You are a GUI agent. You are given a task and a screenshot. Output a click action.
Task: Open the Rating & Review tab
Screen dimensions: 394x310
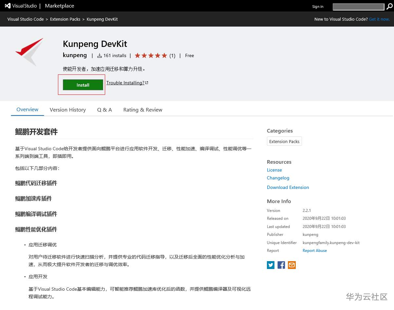click(x=143, y=110)
